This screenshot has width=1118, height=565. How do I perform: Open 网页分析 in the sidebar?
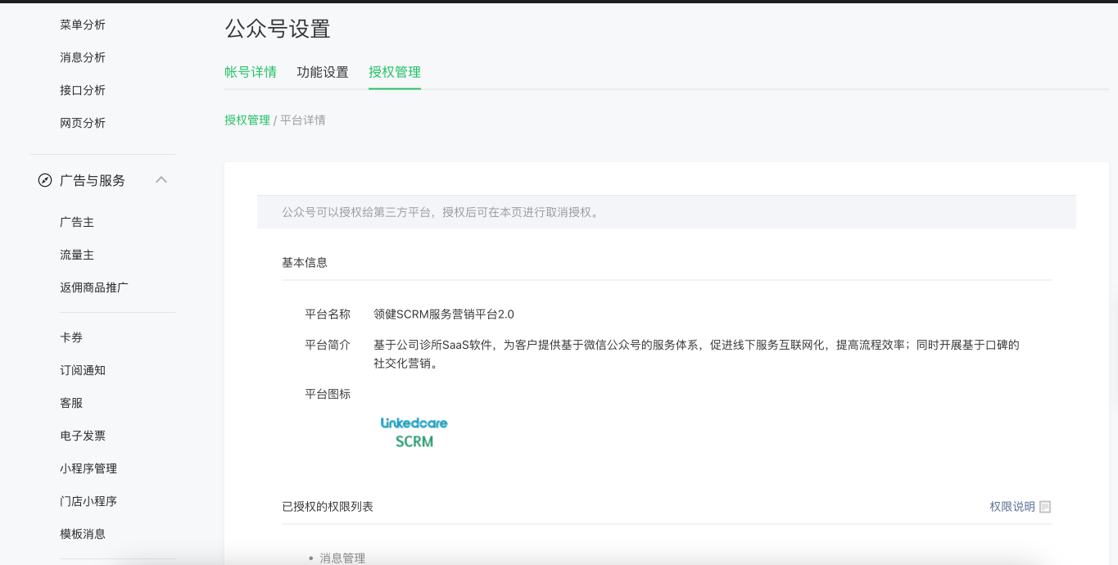(x=83, y=123)
